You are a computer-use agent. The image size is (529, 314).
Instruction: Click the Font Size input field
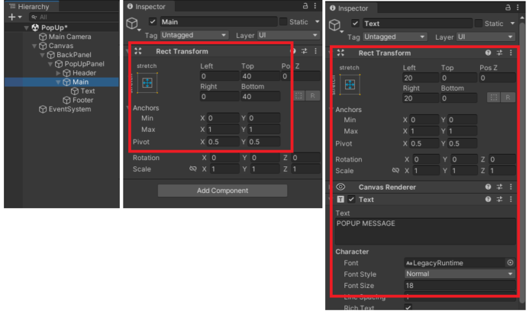pos(459,285)
